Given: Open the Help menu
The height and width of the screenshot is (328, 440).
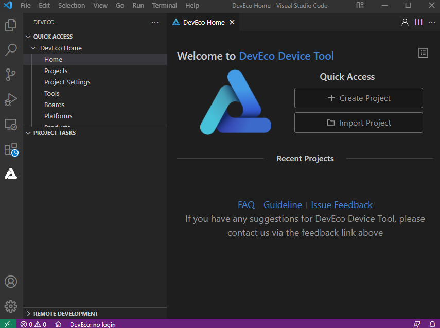Looking at the screenshot, I should click(192, 5).
